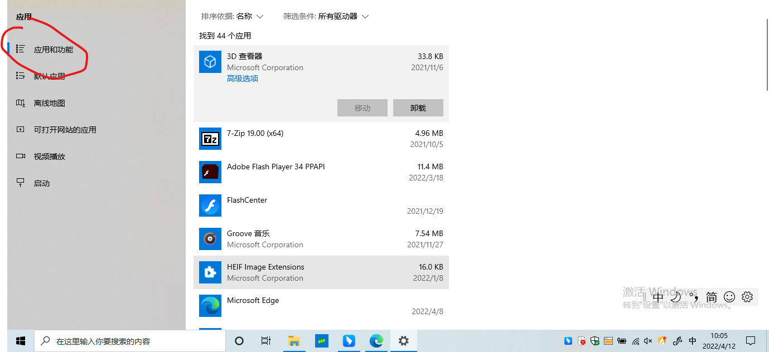Click the 启动 sidebar icon
This screenshot has width=769, height=352.
[21, 183]
